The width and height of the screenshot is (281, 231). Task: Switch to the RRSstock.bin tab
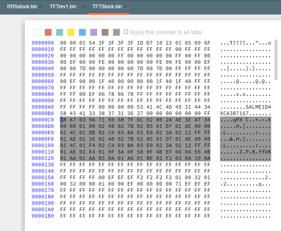[x=22, y=7]
